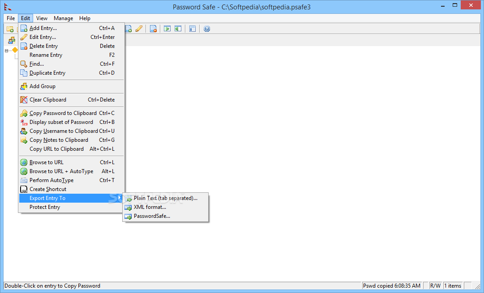This screenshot has width=484, height=293.
Task: Choose PasswordSafe... export option
Action: pyautogui.click(x=166, y=216)
